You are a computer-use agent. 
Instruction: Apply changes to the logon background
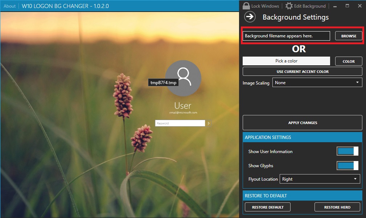click(303, 123)
